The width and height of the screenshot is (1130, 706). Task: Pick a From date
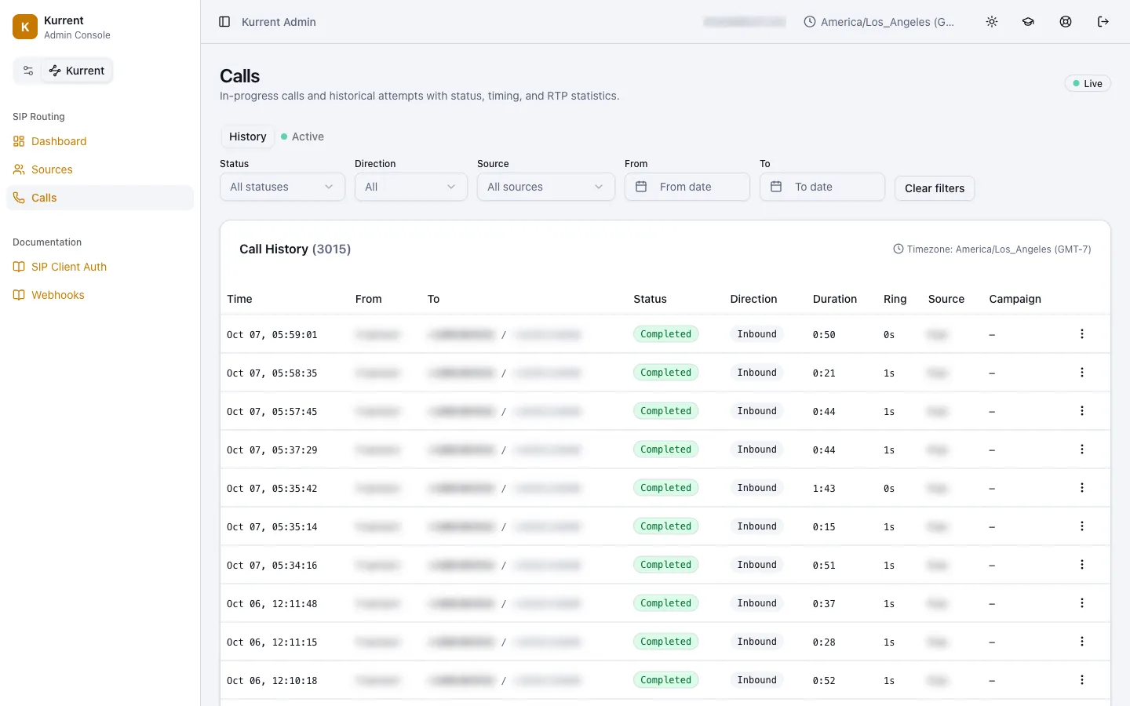click(x=687, y=187)
